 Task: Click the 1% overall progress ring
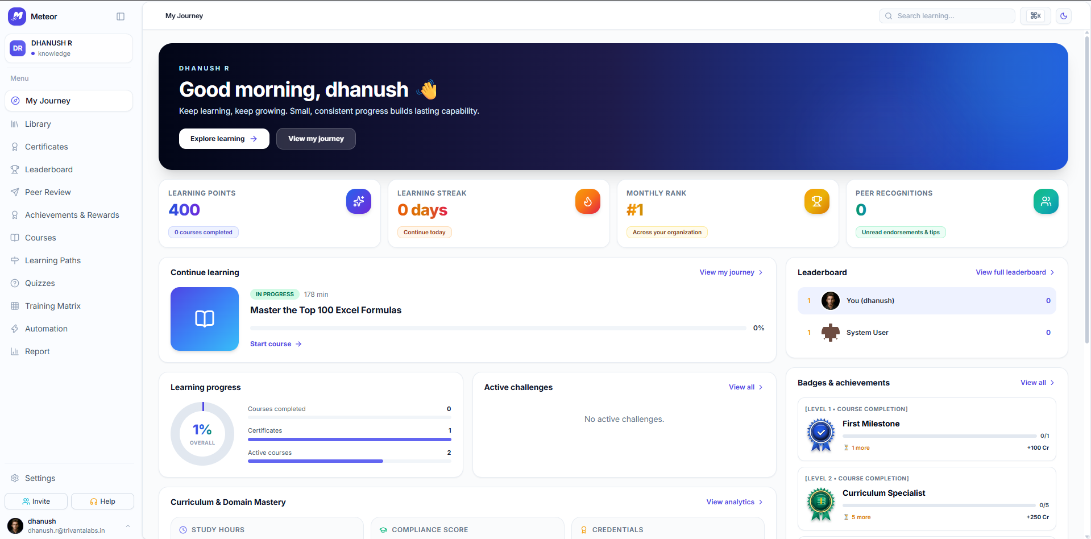[202, 434]
